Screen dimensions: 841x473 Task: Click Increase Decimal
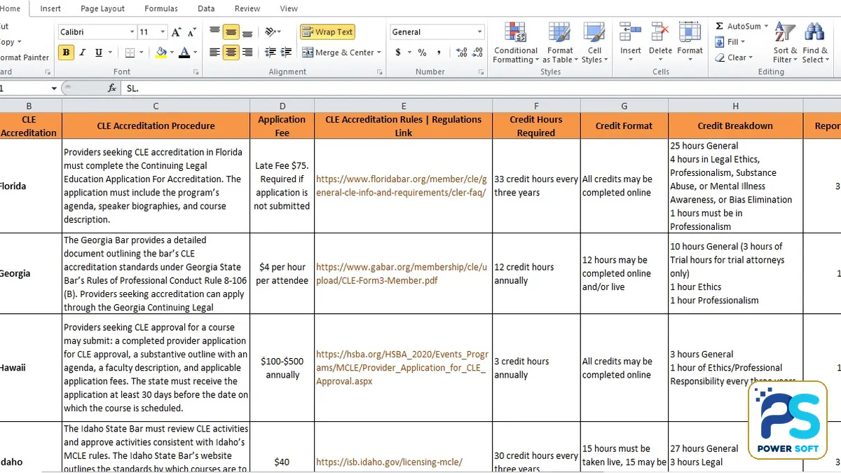coord(461,53)
